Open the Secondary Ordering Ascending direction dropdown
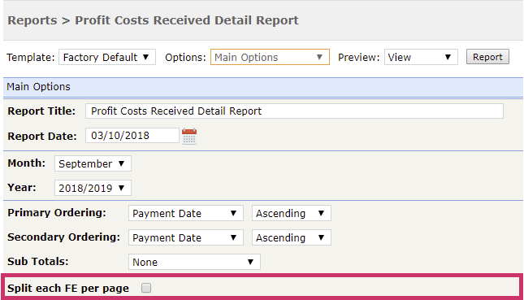 click(x=291, y=237)
